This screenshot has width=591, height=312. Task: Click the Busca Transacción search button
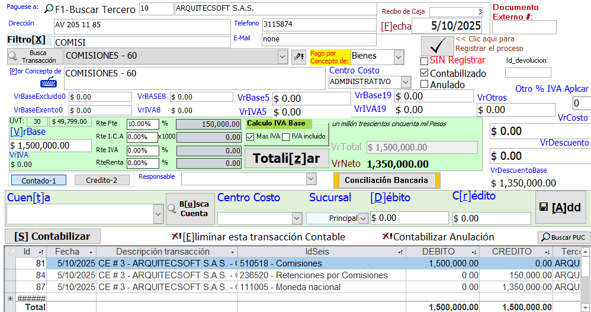[x=34, y=56]
